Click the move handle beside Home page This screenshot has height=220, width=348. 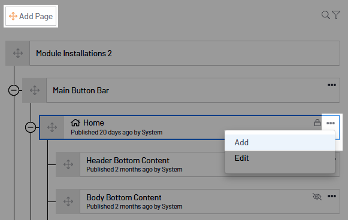52,127
